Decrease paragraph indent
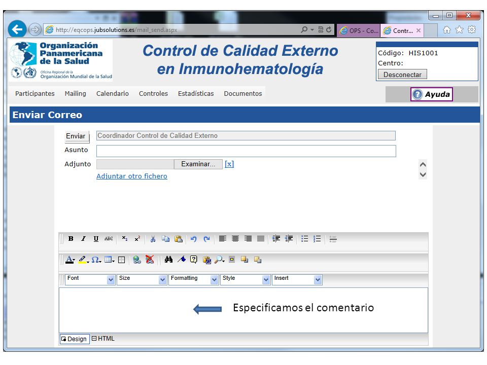 coord(289,239)
